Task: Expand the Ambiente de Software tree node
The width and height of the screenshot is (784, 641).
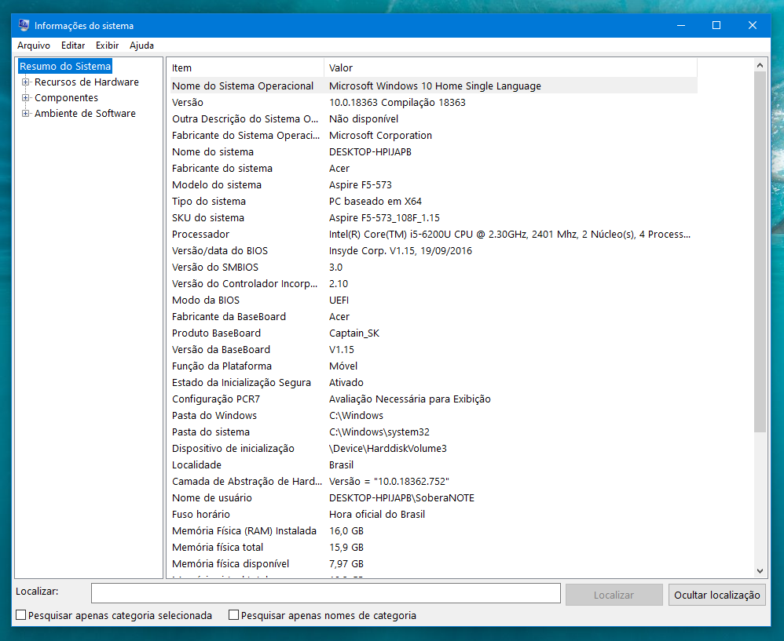Action: point(25,113)
